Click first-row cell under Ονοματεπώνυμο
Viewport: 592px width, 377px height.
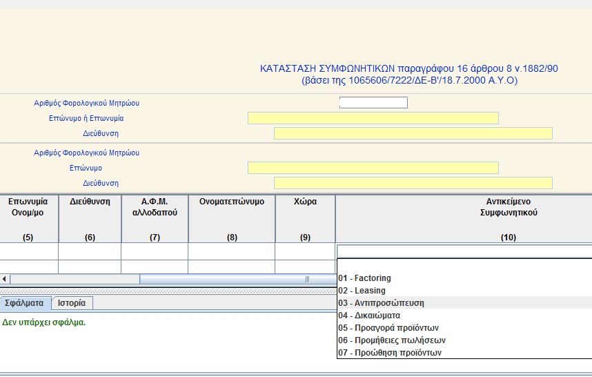tap(232, 251)
